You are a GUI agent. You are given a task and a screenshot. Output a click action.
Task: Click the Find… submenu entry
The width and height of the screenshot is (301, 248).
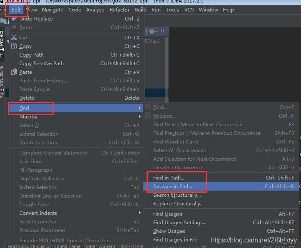click(x=221, y=107)
